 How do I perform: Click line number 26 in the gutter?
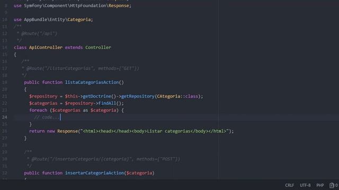click(5, 131)
